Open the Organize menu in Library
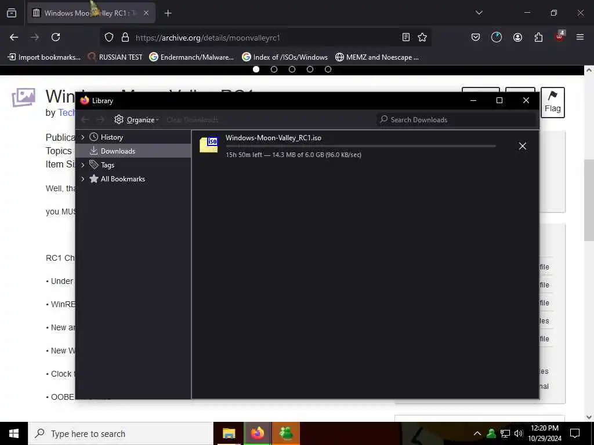 [136, 119]
